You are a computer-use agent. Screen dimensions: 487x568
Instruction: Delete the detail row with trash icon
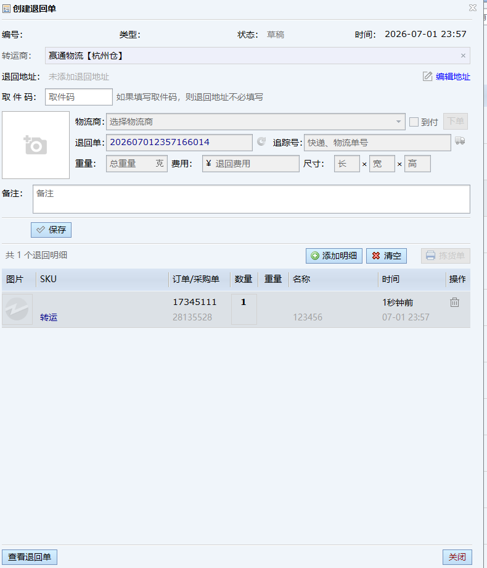pyautogui.click(x=454, y=302)
